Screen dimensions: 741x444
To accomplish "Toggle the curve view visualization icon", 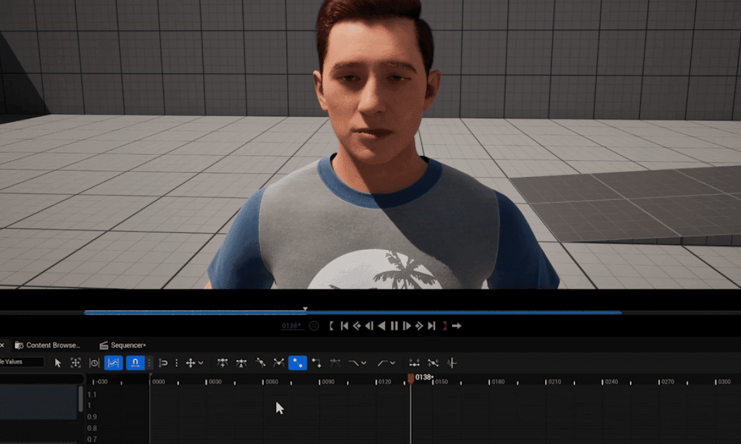I will tap(113, 363).
